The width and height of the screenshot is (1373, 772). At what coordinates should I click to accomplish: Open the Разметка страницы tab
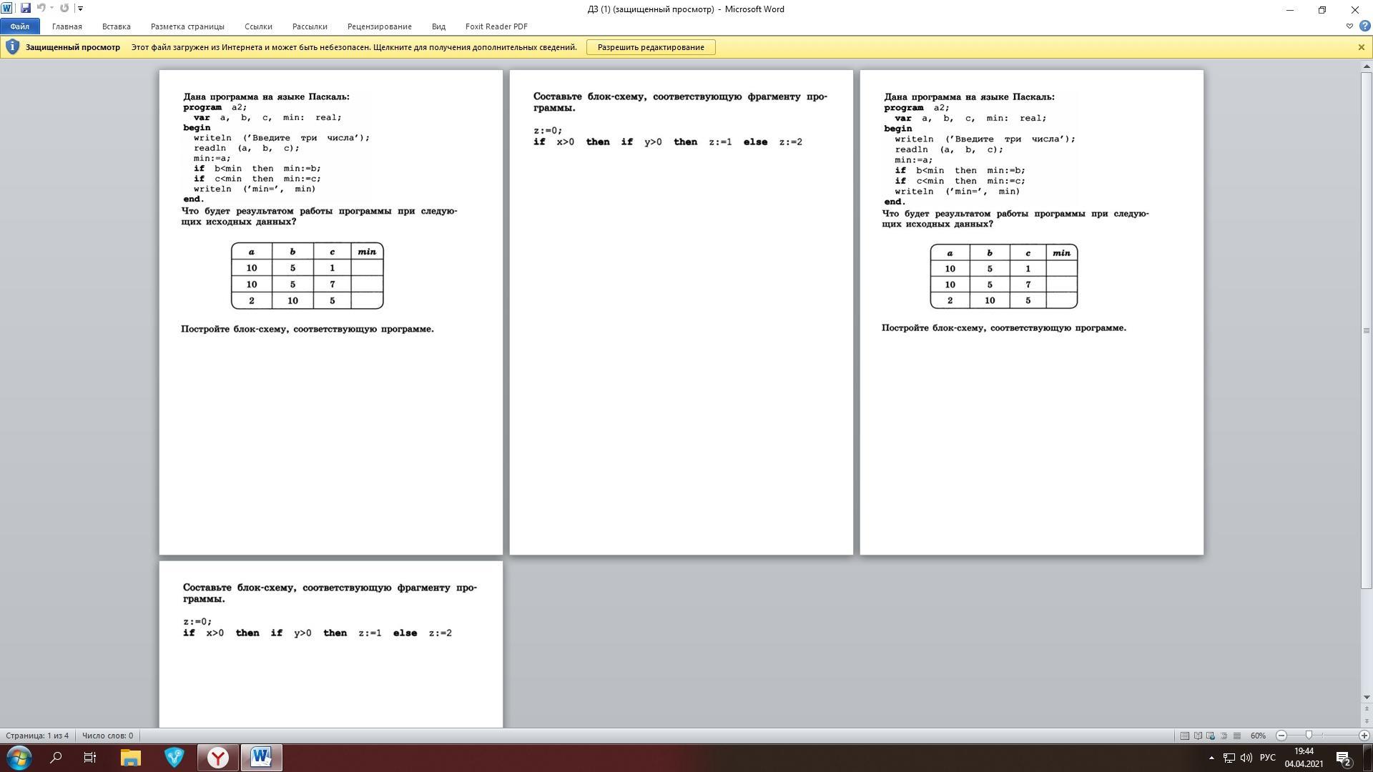pos(187,26)
